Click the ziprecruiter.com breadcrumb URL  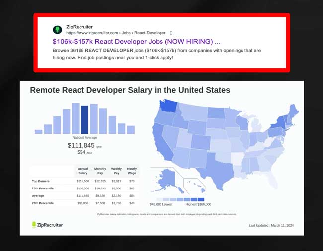pos(116,33)
